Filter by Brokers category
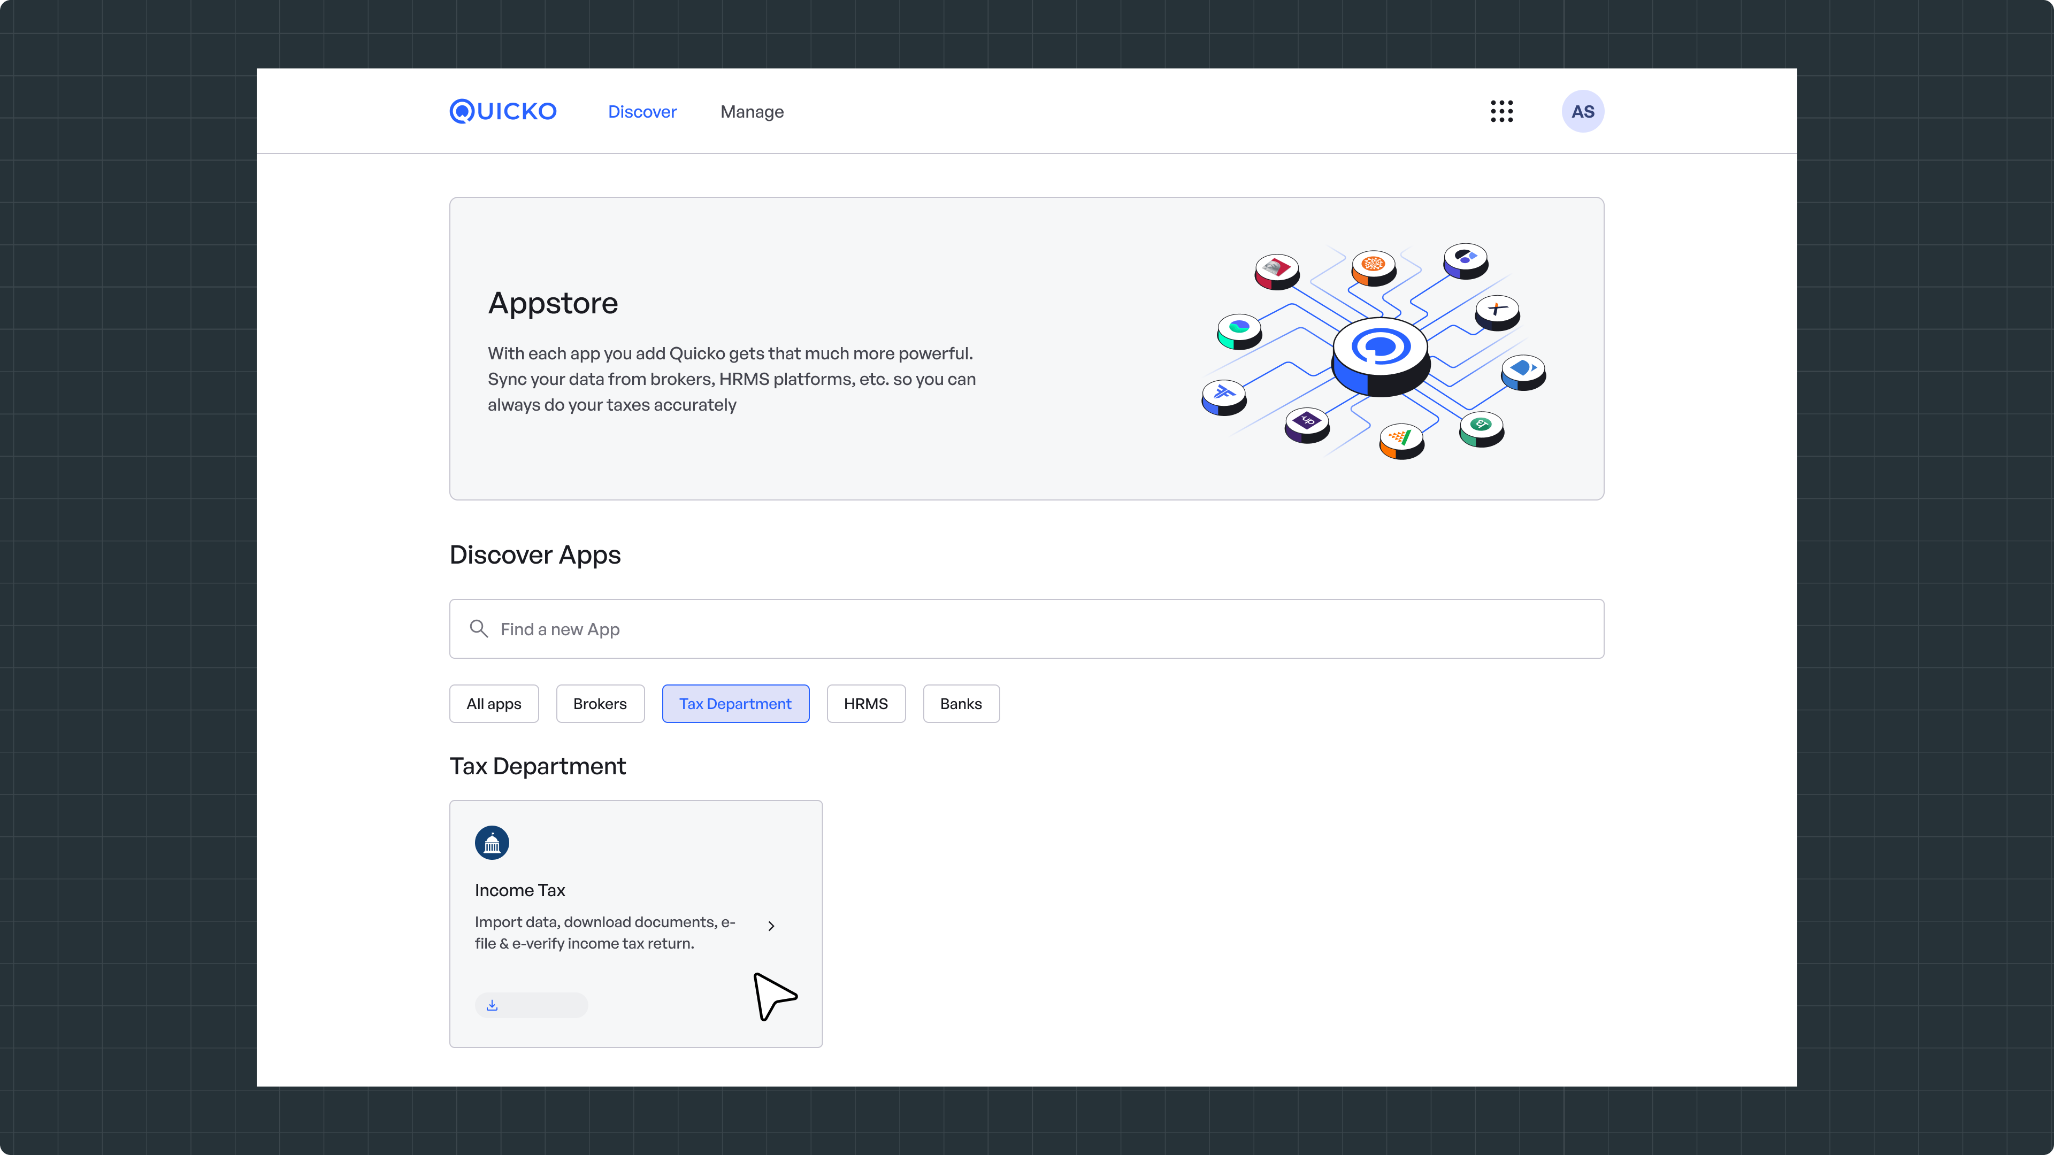Image resolution: width=2054 pixels, height=1155 pixels. click(x=600, y=704)
